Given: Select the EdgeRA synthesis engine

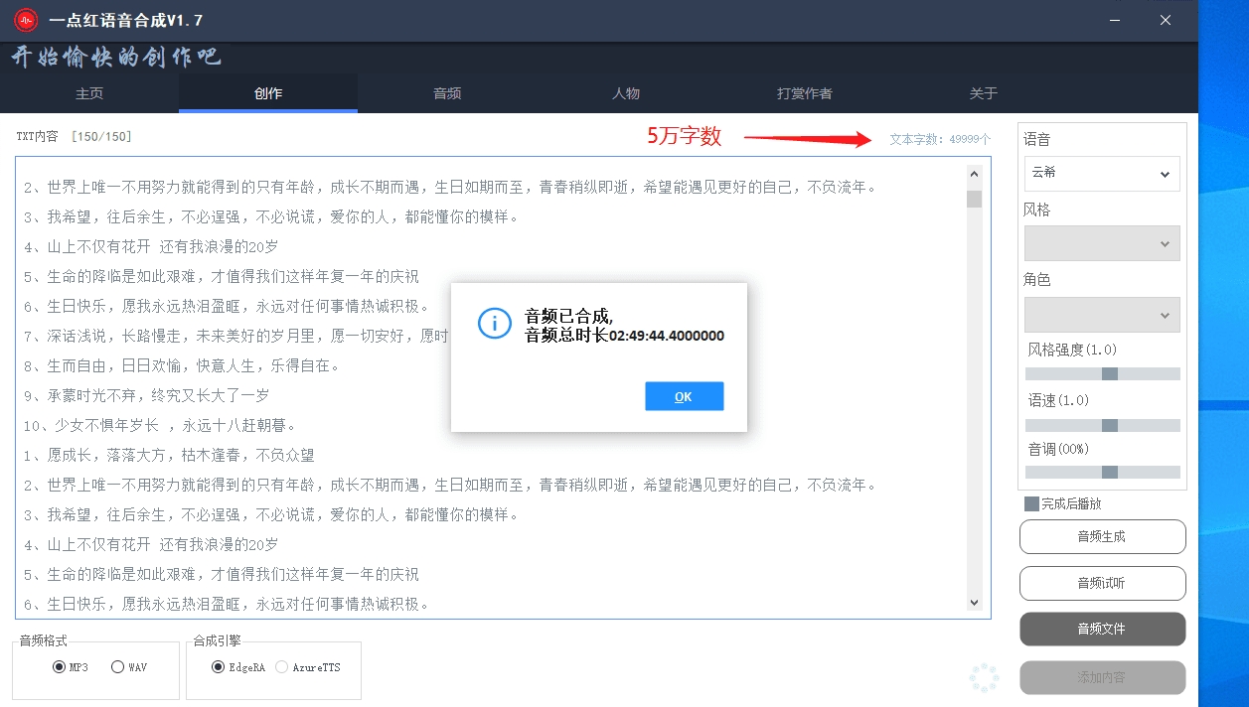Looking at the screenshot, I should [x=219, y=667].
